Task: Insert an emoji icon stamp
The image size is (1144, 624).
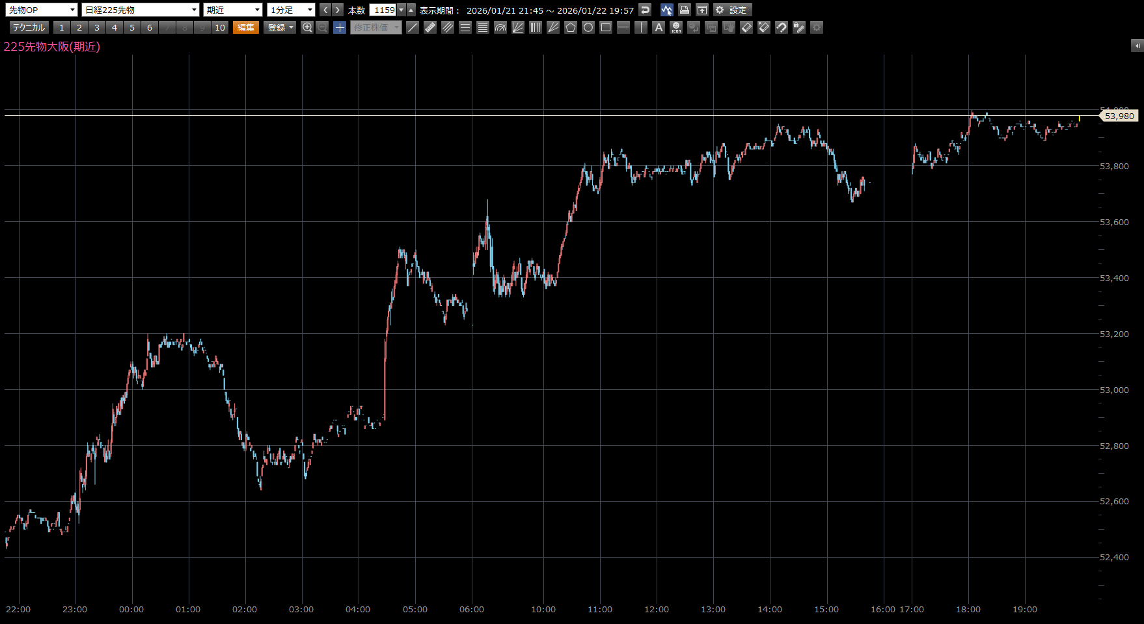Action: [676, 27]
